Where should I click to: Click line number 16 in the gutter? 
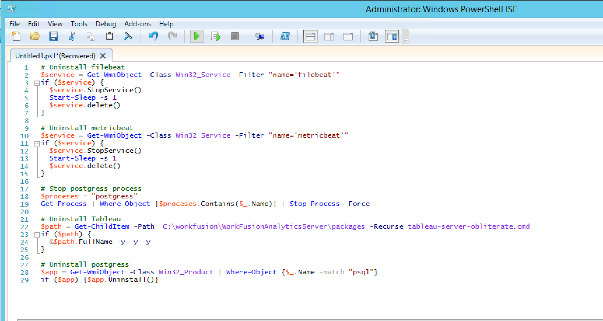[x=24, y=182]
